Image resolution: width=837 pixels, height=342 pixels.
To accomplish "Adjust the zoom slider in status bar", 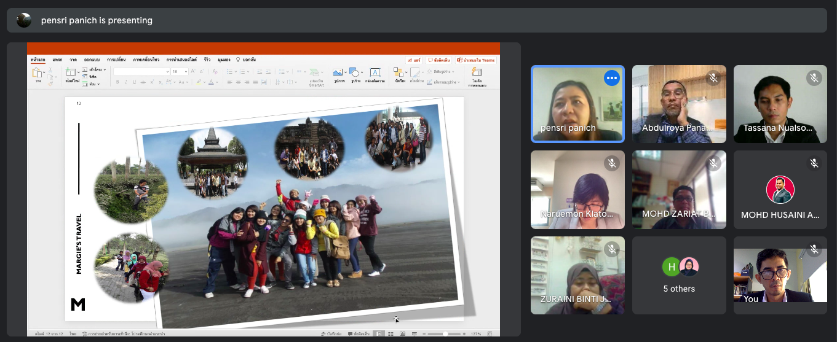I will pyautogui.click(x=445, y=334).
